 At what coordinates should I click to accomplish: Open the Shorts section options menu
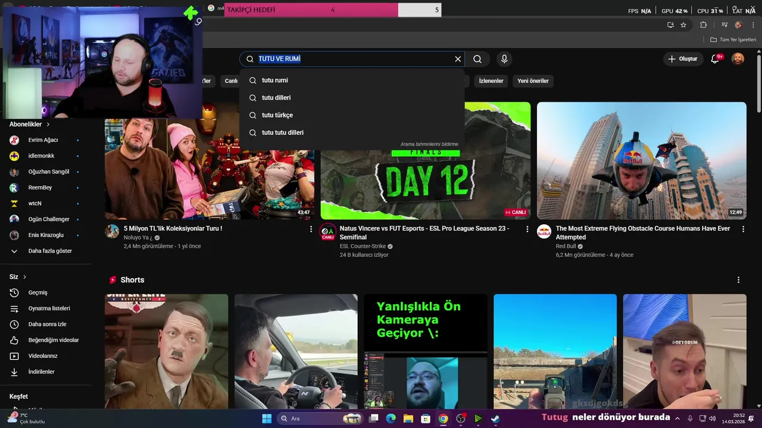738,280
